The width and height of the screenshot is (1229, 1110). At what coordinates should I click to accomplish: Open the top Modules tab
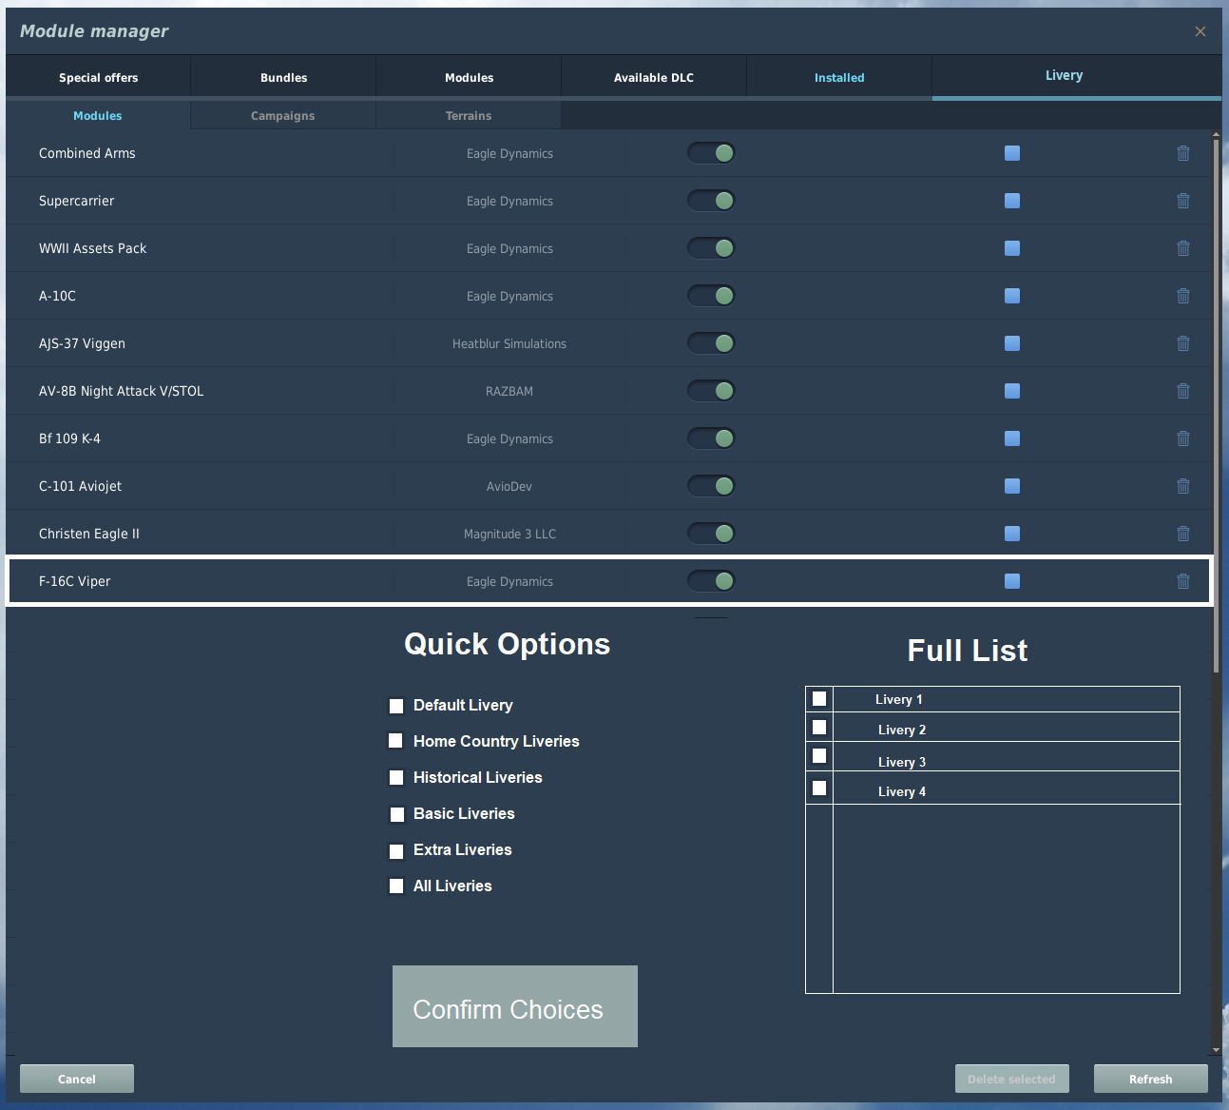pos(469,77)
